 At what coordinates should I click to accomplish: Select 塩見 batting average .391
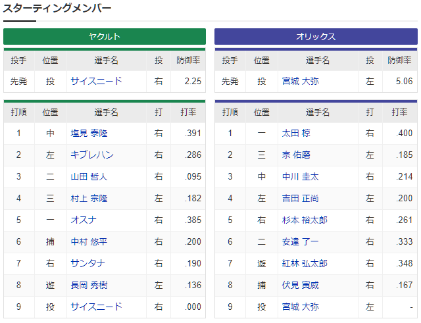pyautogui.click(x=193, y=133)
